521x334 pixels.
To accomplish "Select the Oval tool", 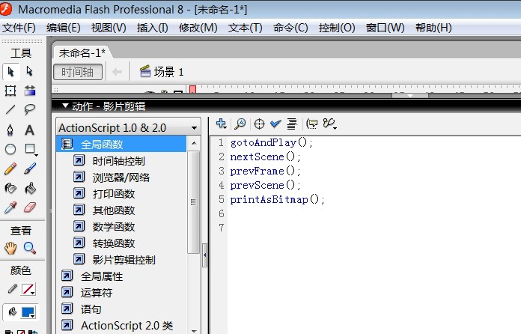I will 10,149.
